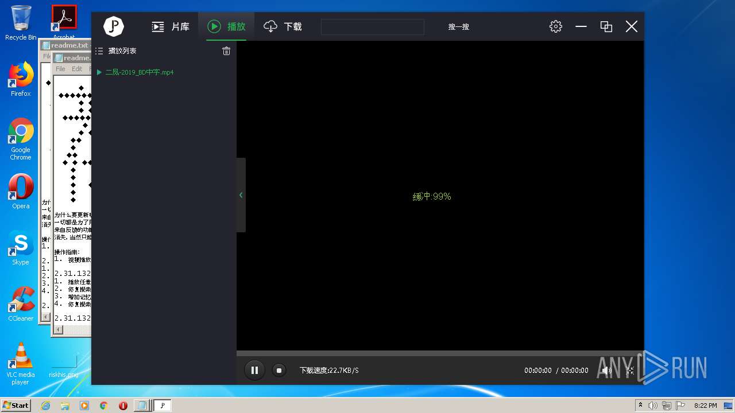Open VLC media player desktop shortcut
Viewport: 735px width, 413px height.
(21, 364)
